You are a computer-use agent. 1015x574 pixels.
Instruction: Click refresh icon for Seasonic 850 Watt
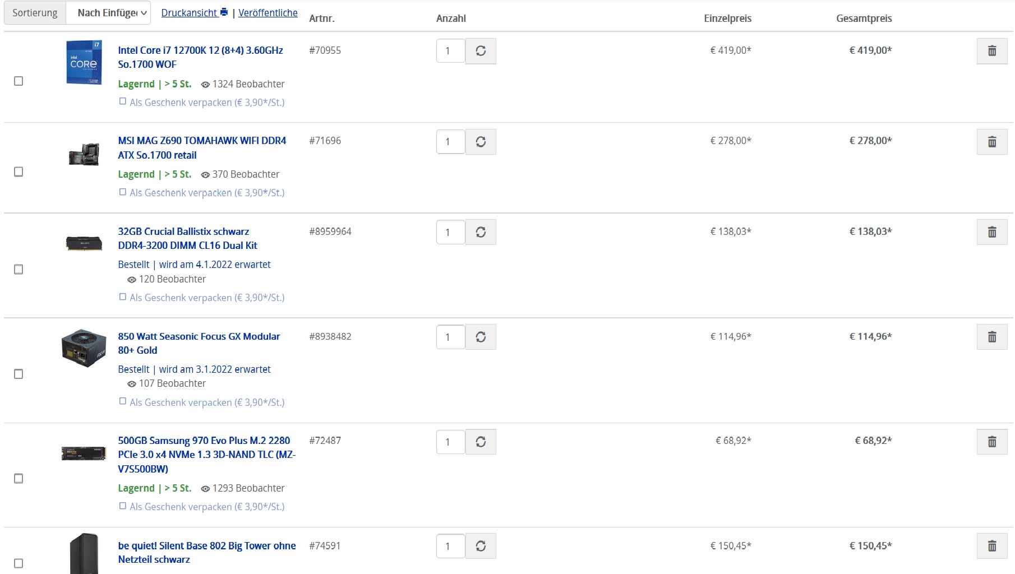point(481,337)
